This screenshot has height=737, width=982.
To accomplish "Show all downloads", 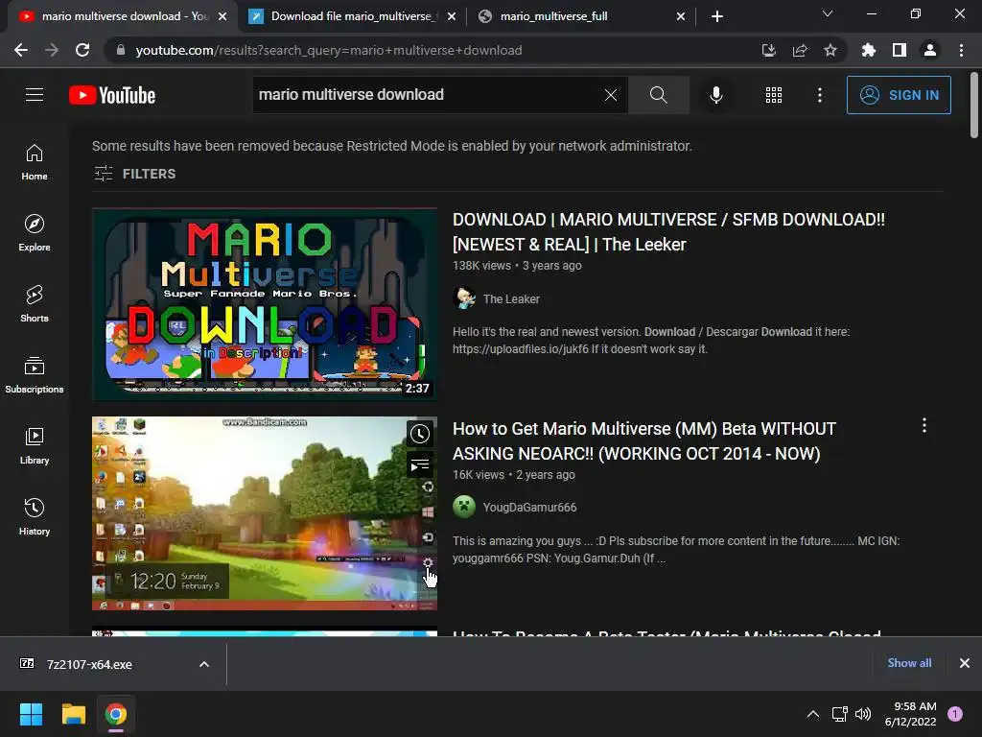I will [x=909, y=662].
